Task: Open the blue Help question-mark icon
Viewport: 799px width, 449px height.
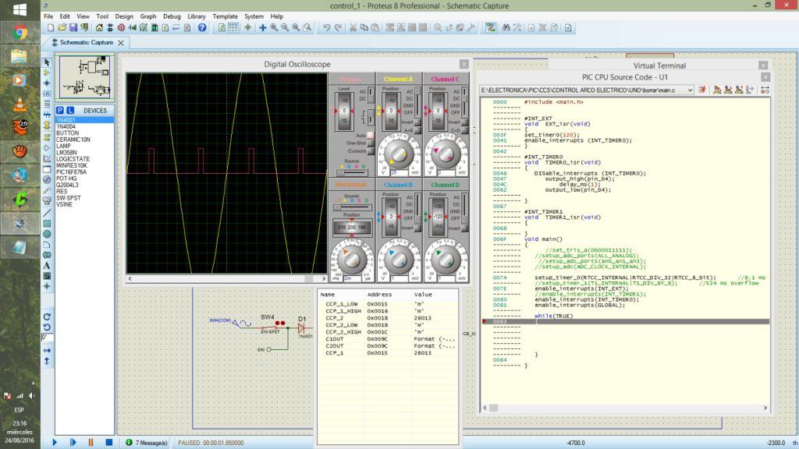Action: pyautogui.click(x=202, y=27)
